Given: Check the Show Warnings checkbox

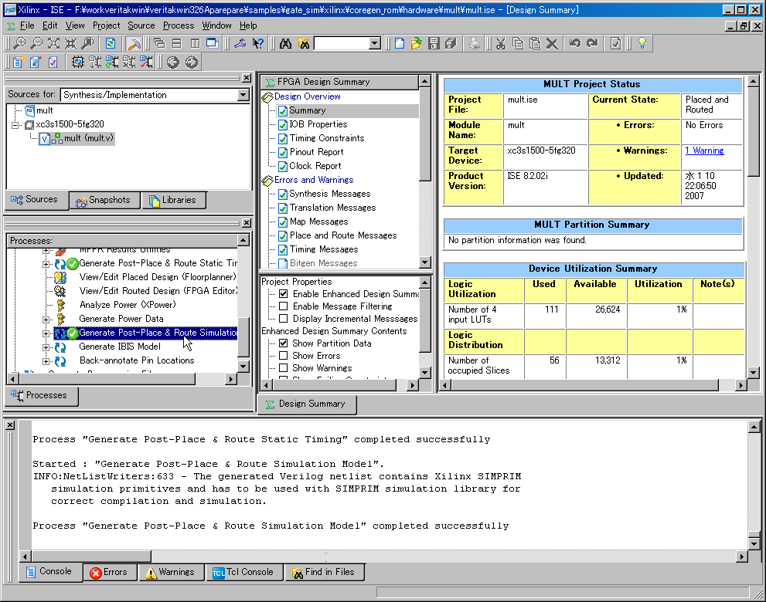Looking at the screenshot, I should point(284,368).
